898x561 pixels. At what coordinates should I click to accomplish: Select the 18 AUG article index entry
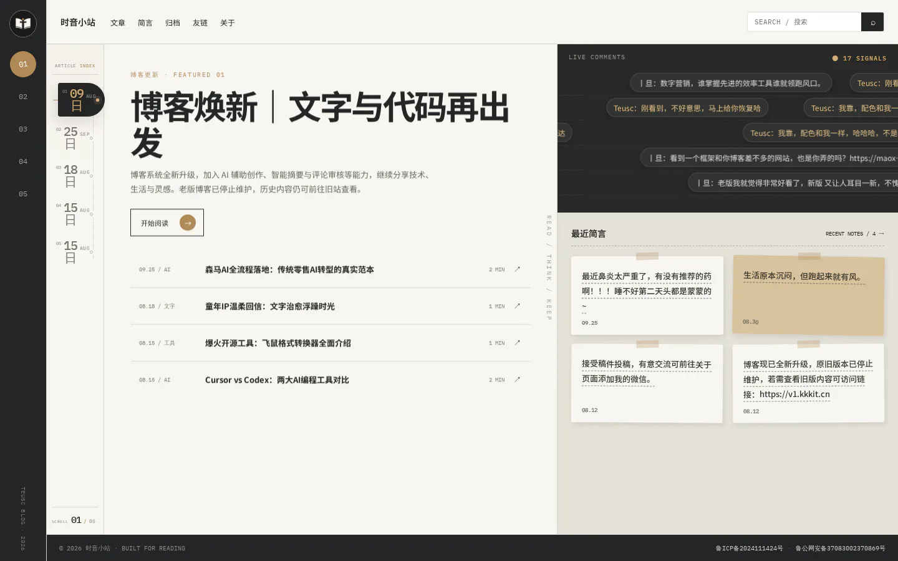point(75,176)
